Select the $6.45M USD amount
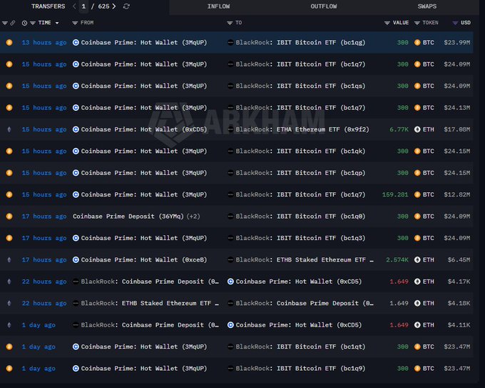 (x=459, y=259)
